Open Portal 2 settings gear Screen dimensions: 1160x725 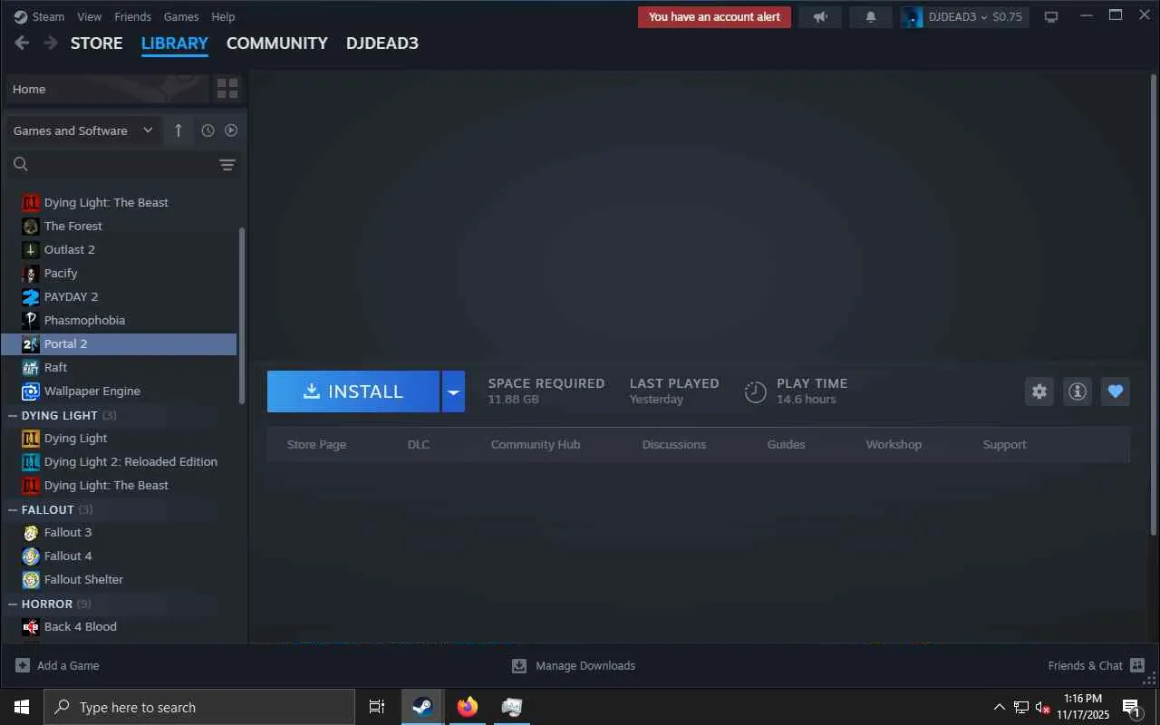[x=1039, y=391]
